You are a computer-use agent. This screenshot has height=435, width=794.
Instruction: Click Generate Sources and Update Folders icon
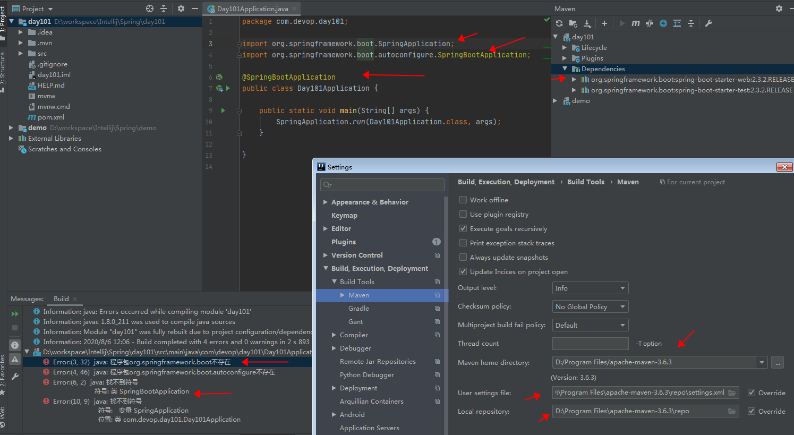pyautogui.click(x=573, y=23)
